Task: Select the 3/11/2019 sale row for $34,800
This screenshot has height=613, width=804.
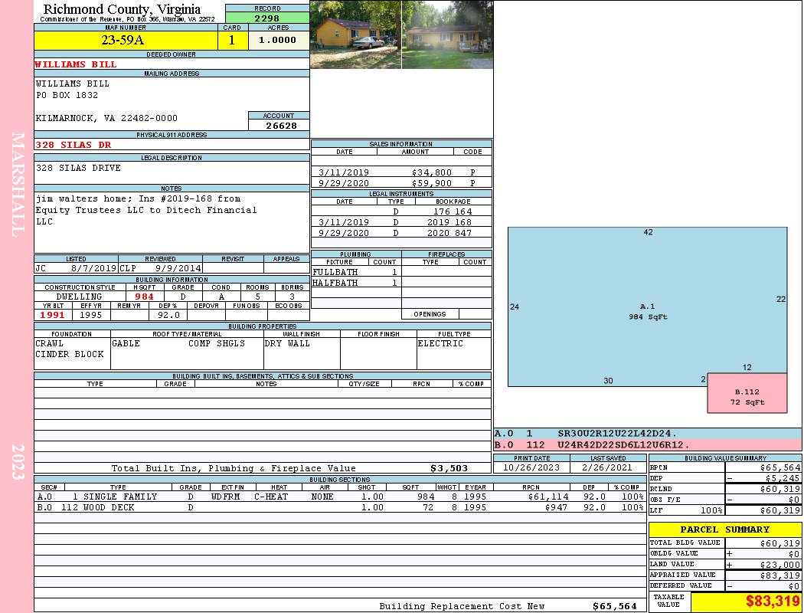Action: [x=401, y=172]
